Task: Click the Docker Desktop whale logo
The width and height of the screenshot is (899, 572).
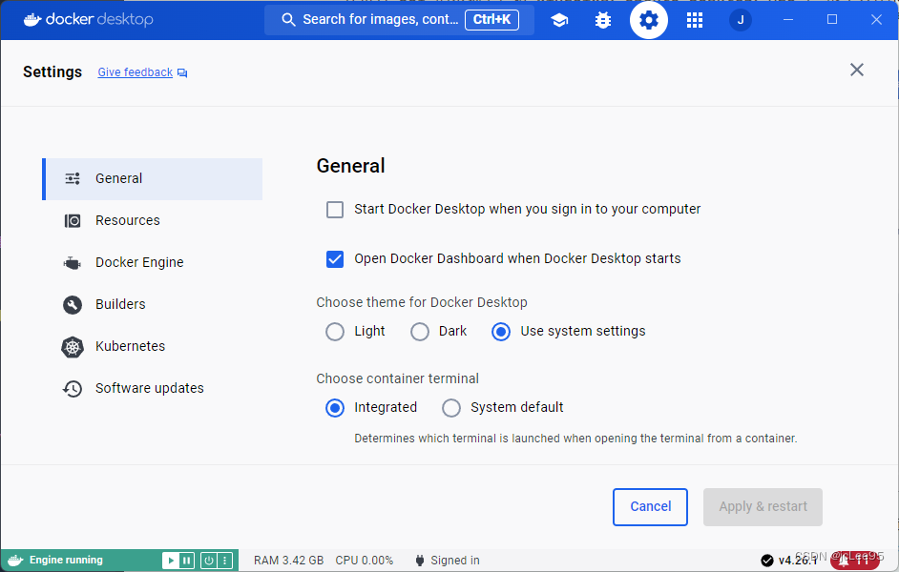Action: [32, 19]
